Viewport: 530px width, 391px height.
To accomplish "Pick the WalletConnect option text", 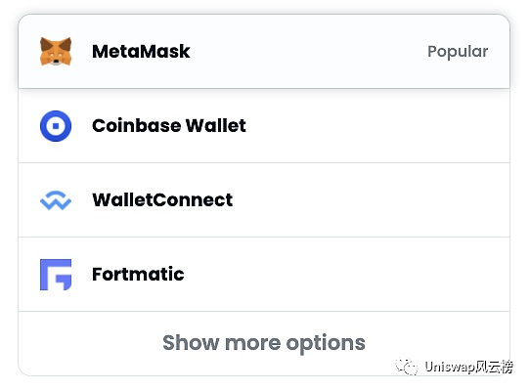I will tap(162, 199).
